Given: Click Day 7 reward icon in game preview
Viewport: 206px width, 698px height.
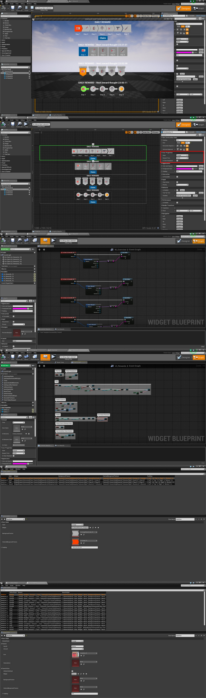Looking at the screenshot, I should [126, 28].
